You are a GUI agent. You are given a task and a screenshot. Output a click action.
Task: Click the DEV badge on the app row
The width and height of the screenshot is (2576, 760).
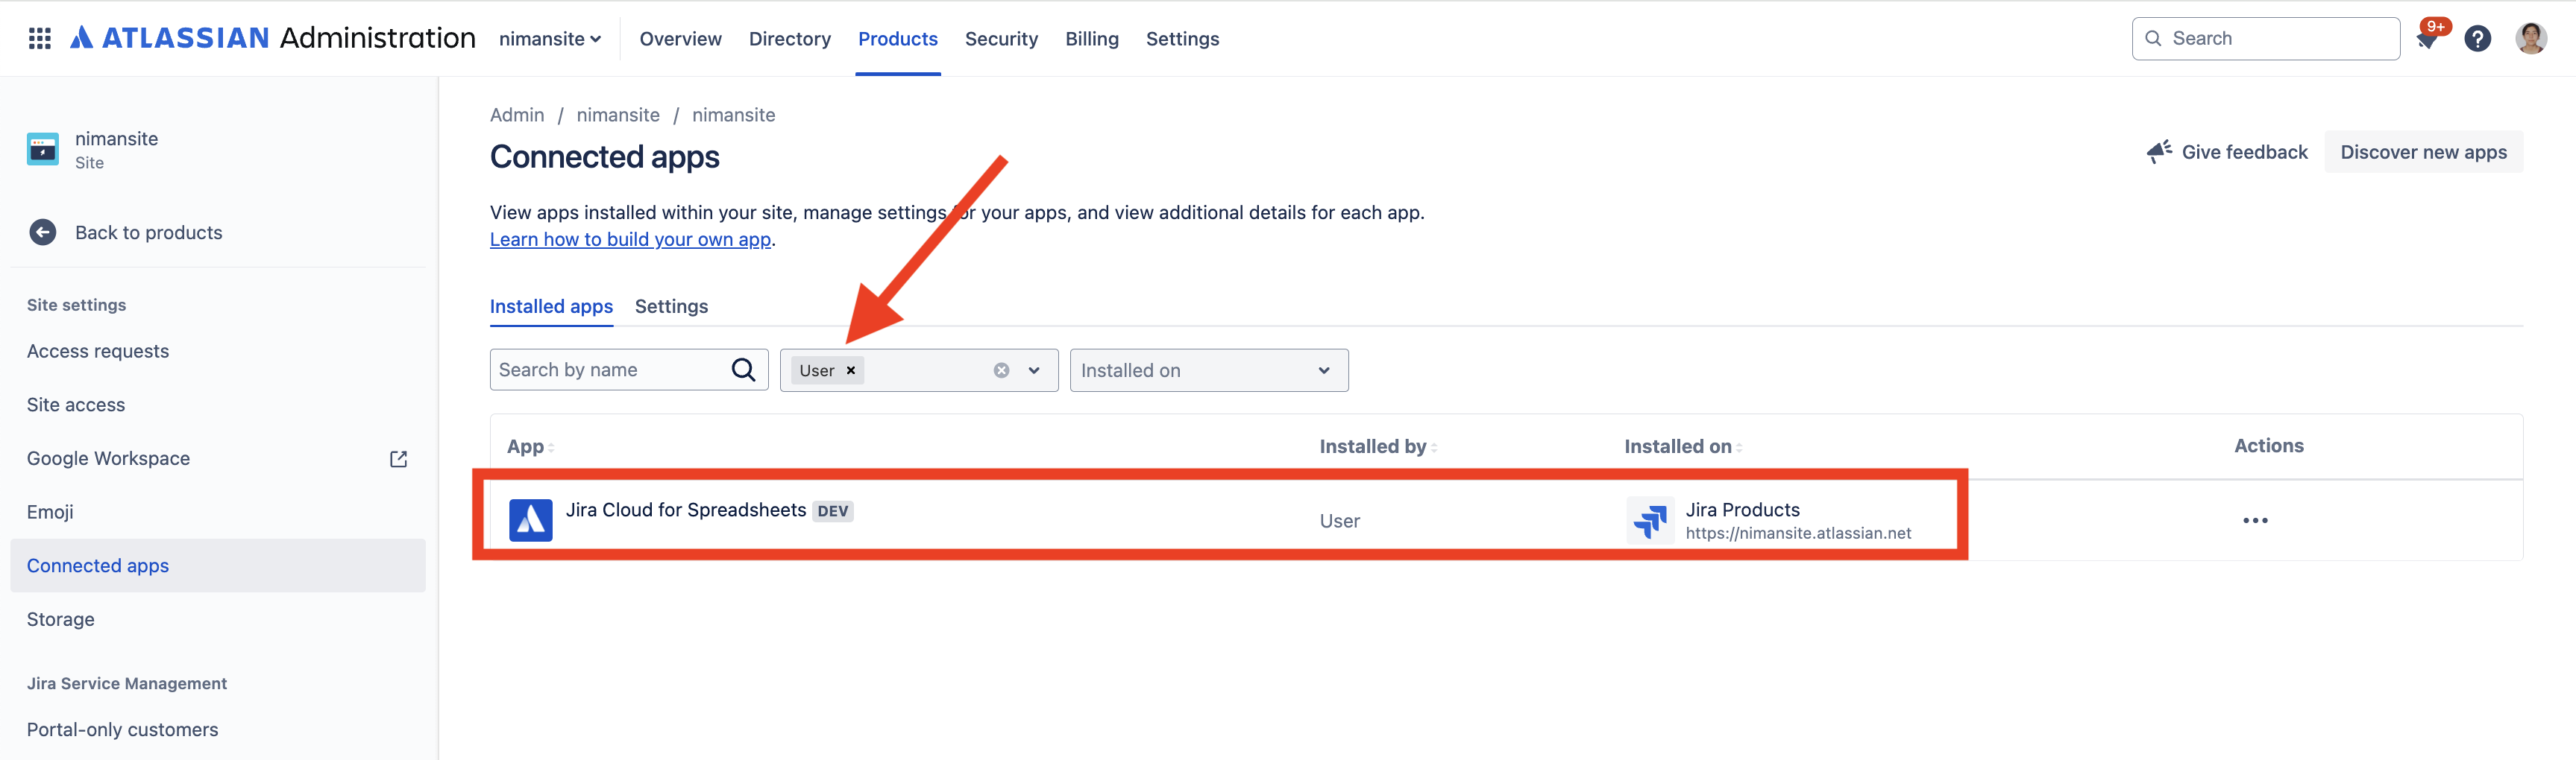832,511
